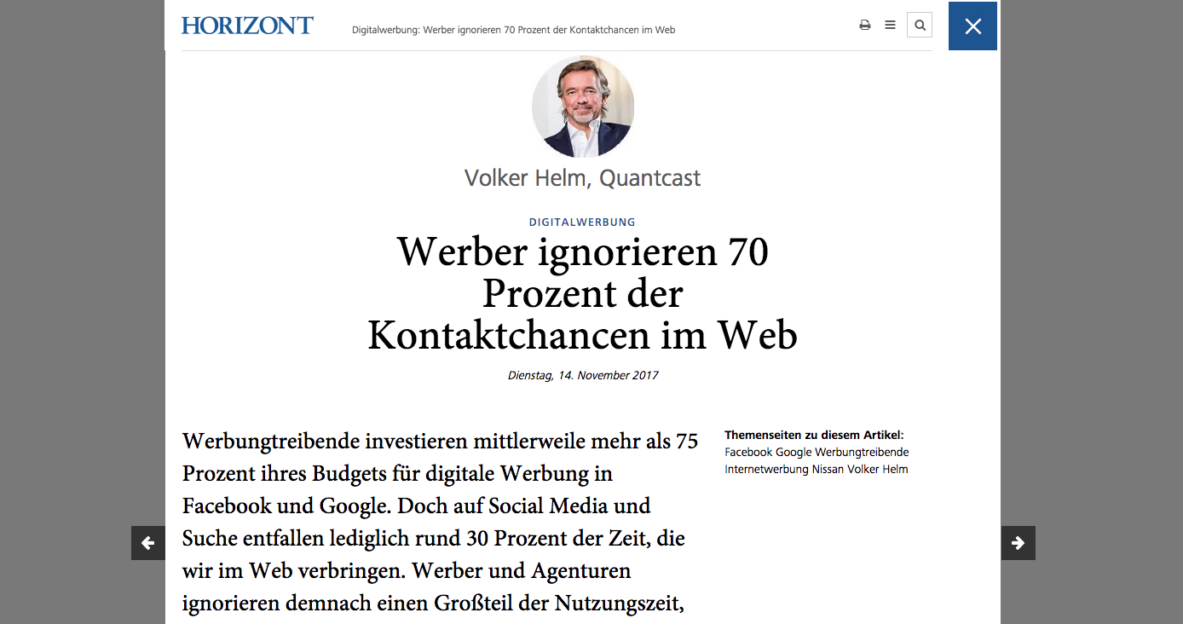Click the date Dienstag, 14. November 2017

(583, 376)
